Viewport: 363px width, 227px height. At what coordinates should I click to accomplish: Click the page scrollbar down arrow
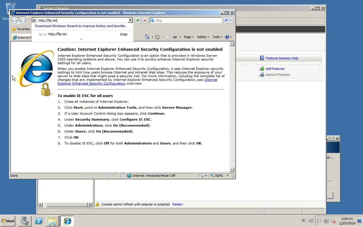(x=232, y=170)
